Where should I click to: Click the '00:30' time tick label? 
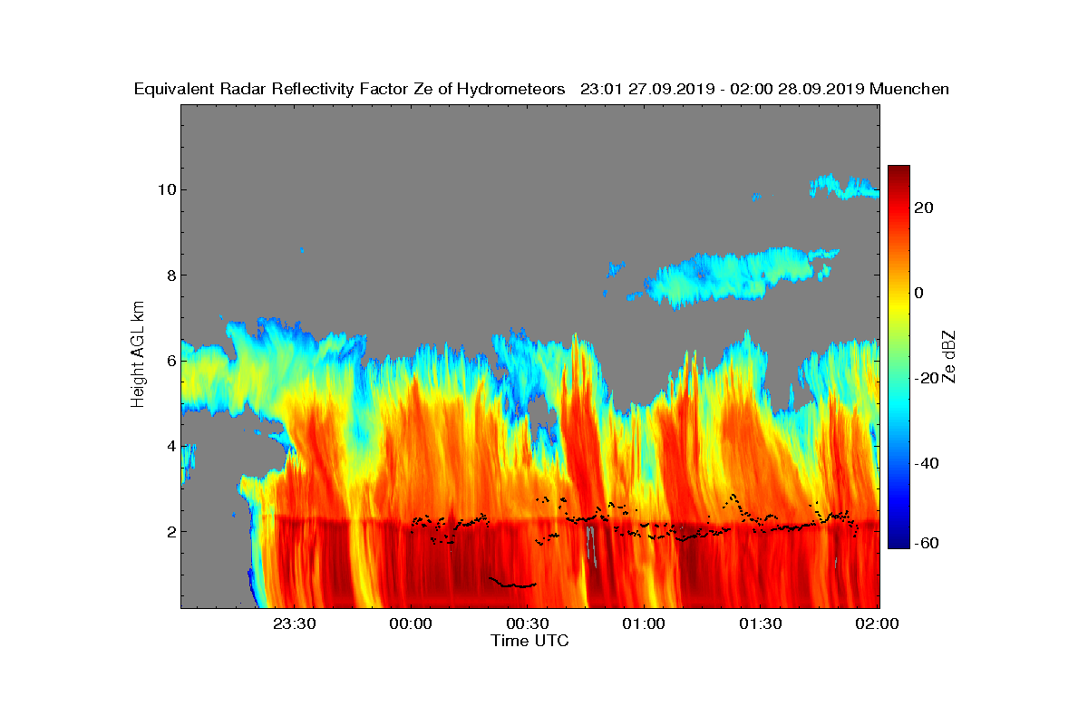(x=528, y=623)
